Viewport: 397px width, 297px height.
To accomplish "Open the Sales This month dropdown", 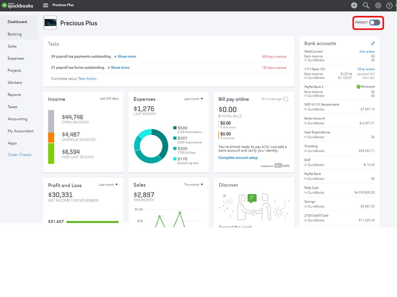I will [193, 185].
